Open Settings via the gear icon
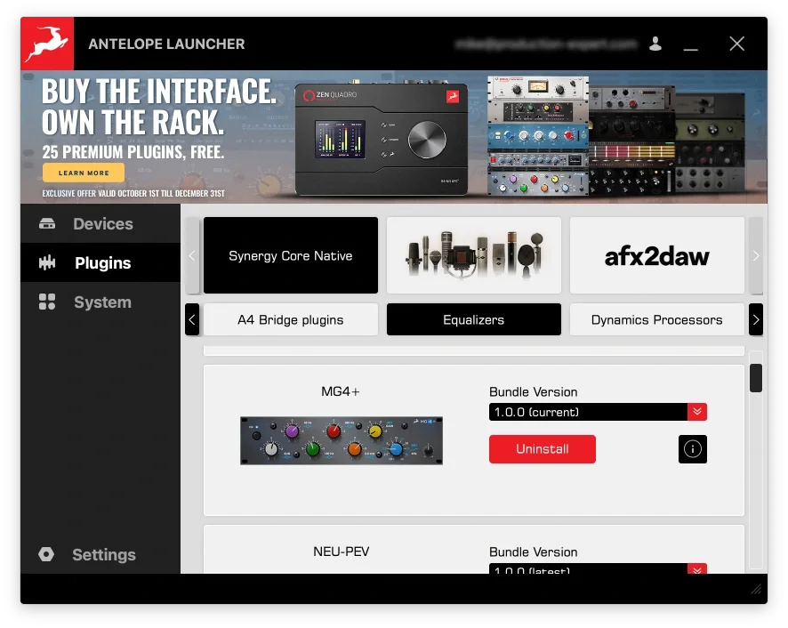This screenshot has height=628, width=788. coord(47,554)
